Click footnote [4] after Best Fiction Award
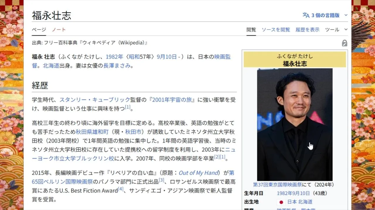Screen dimensions: 375x210 point(121,189)
